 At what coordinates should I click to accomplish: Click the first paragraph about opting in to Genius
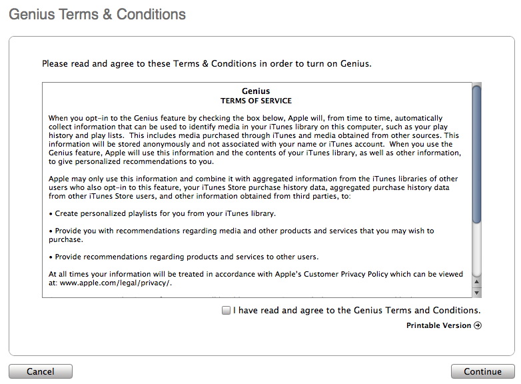pyautogui.click(x=255, y=139)
